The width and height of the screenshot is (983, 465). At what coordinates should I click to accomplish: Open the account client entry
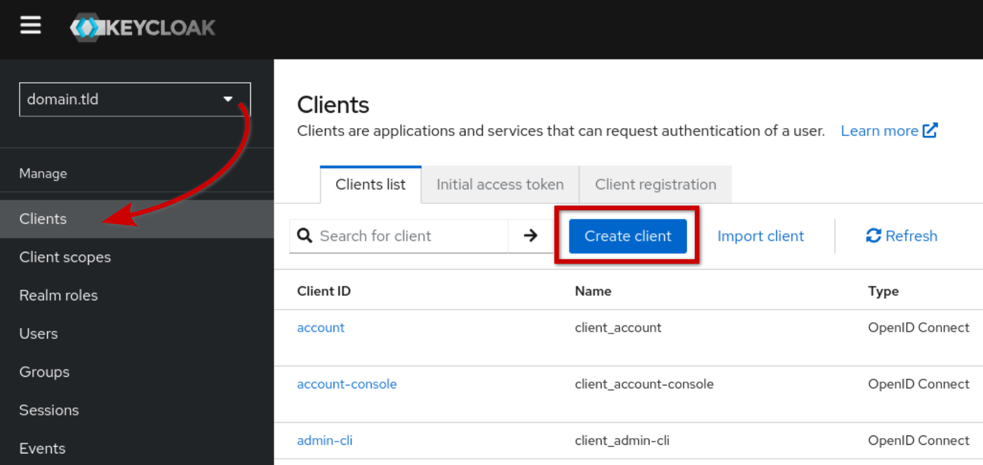pyautogui.click(x=321, y=328)
